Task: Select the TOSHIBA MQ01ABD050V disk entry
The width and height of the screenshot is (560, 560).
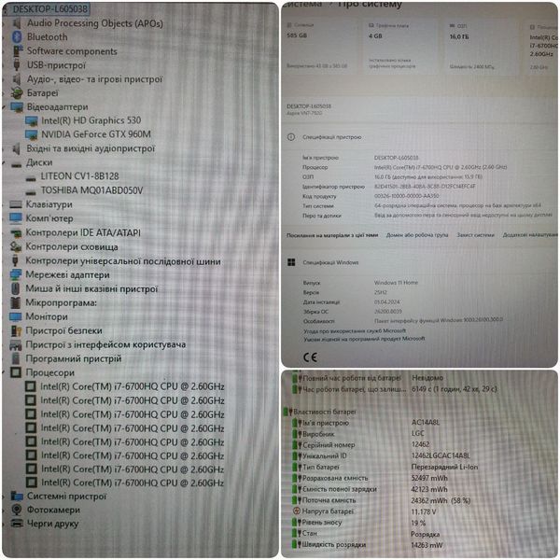Action: point(91,190)
